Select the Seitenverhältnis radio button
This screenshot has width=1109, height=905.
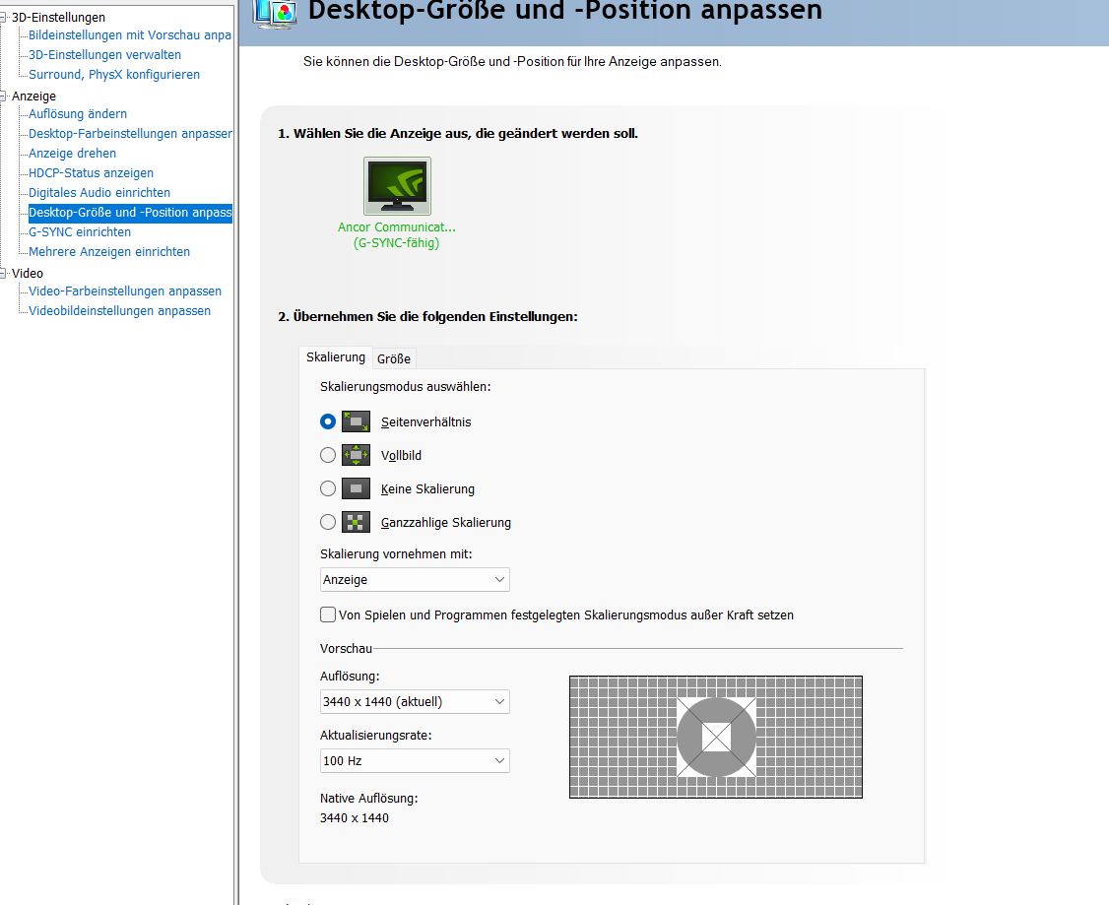[x=327, y=421]
